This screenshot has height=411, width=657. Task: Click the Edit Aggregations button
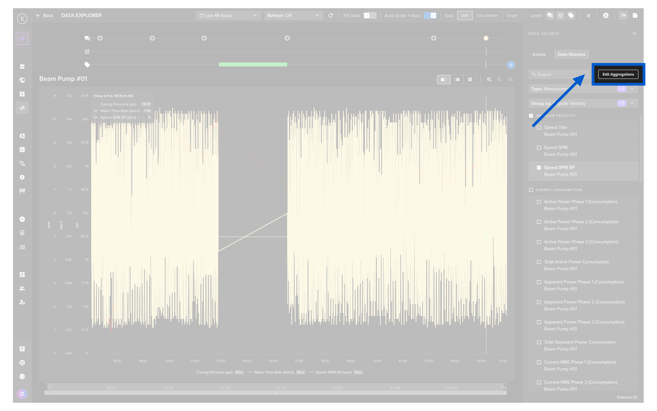click(618, 74)
